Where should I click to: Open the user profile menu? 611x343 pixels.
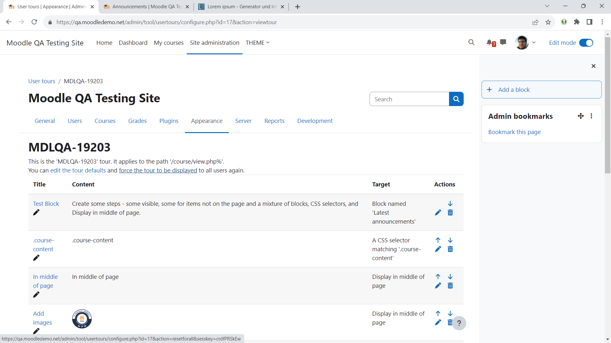click(525, 43)
